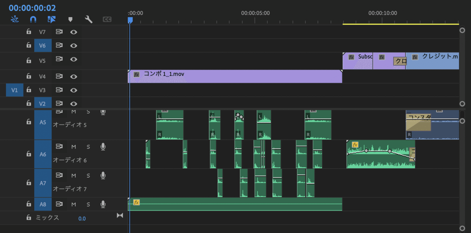Toggle sync lock on track V5
471x233 pixels.
59,59
